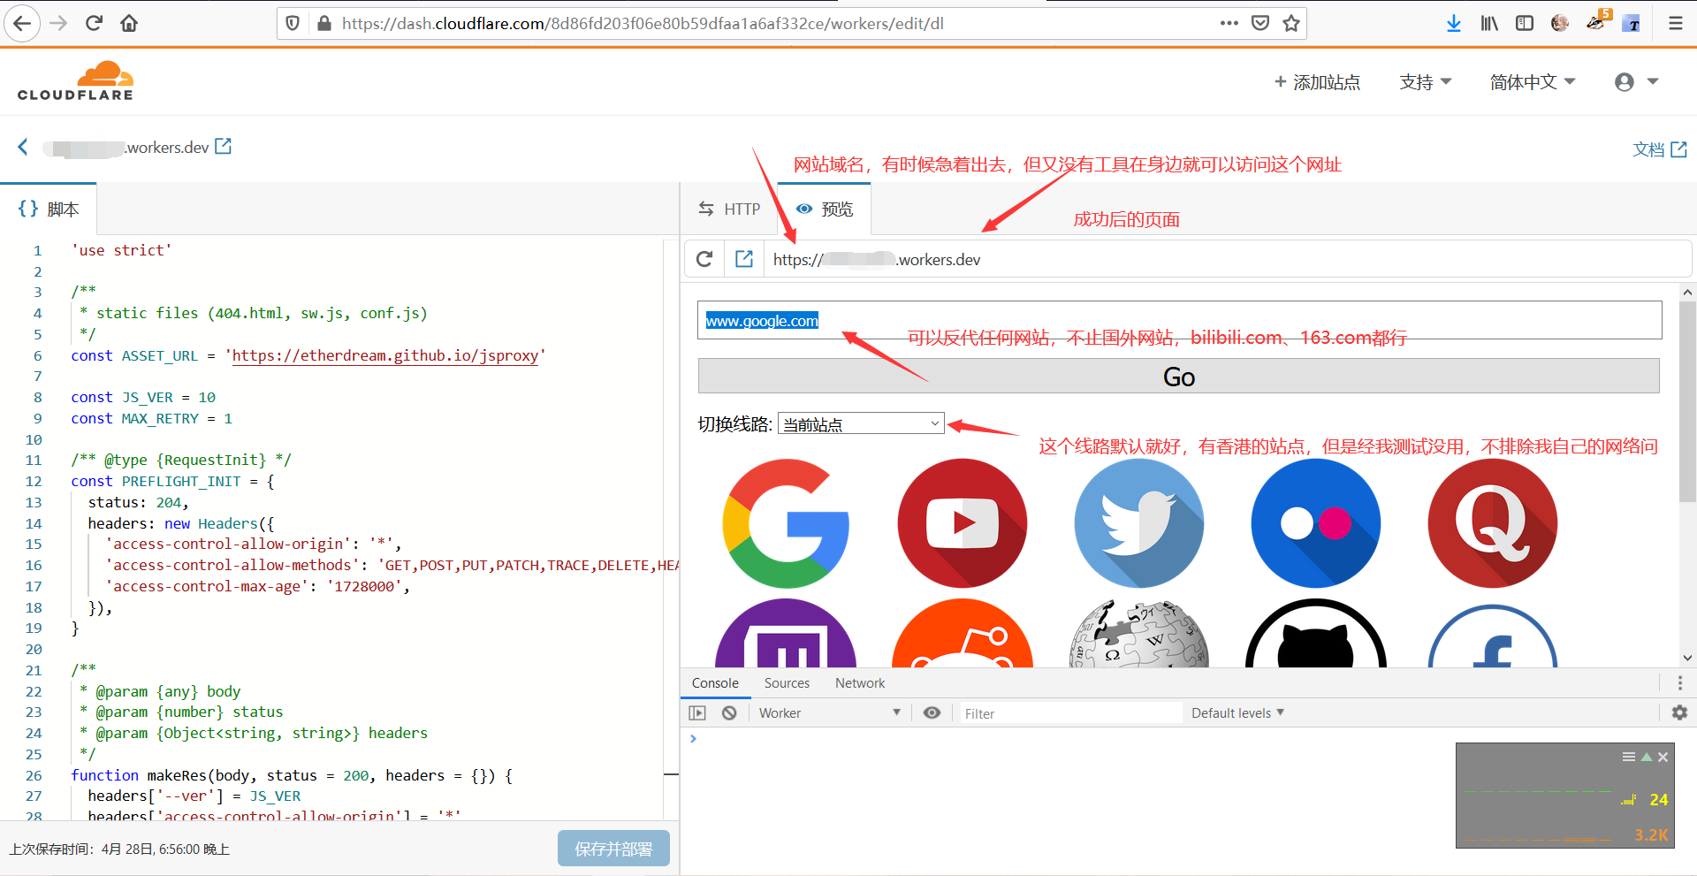
Task: Click the Go button
Action: (1179, 377)
